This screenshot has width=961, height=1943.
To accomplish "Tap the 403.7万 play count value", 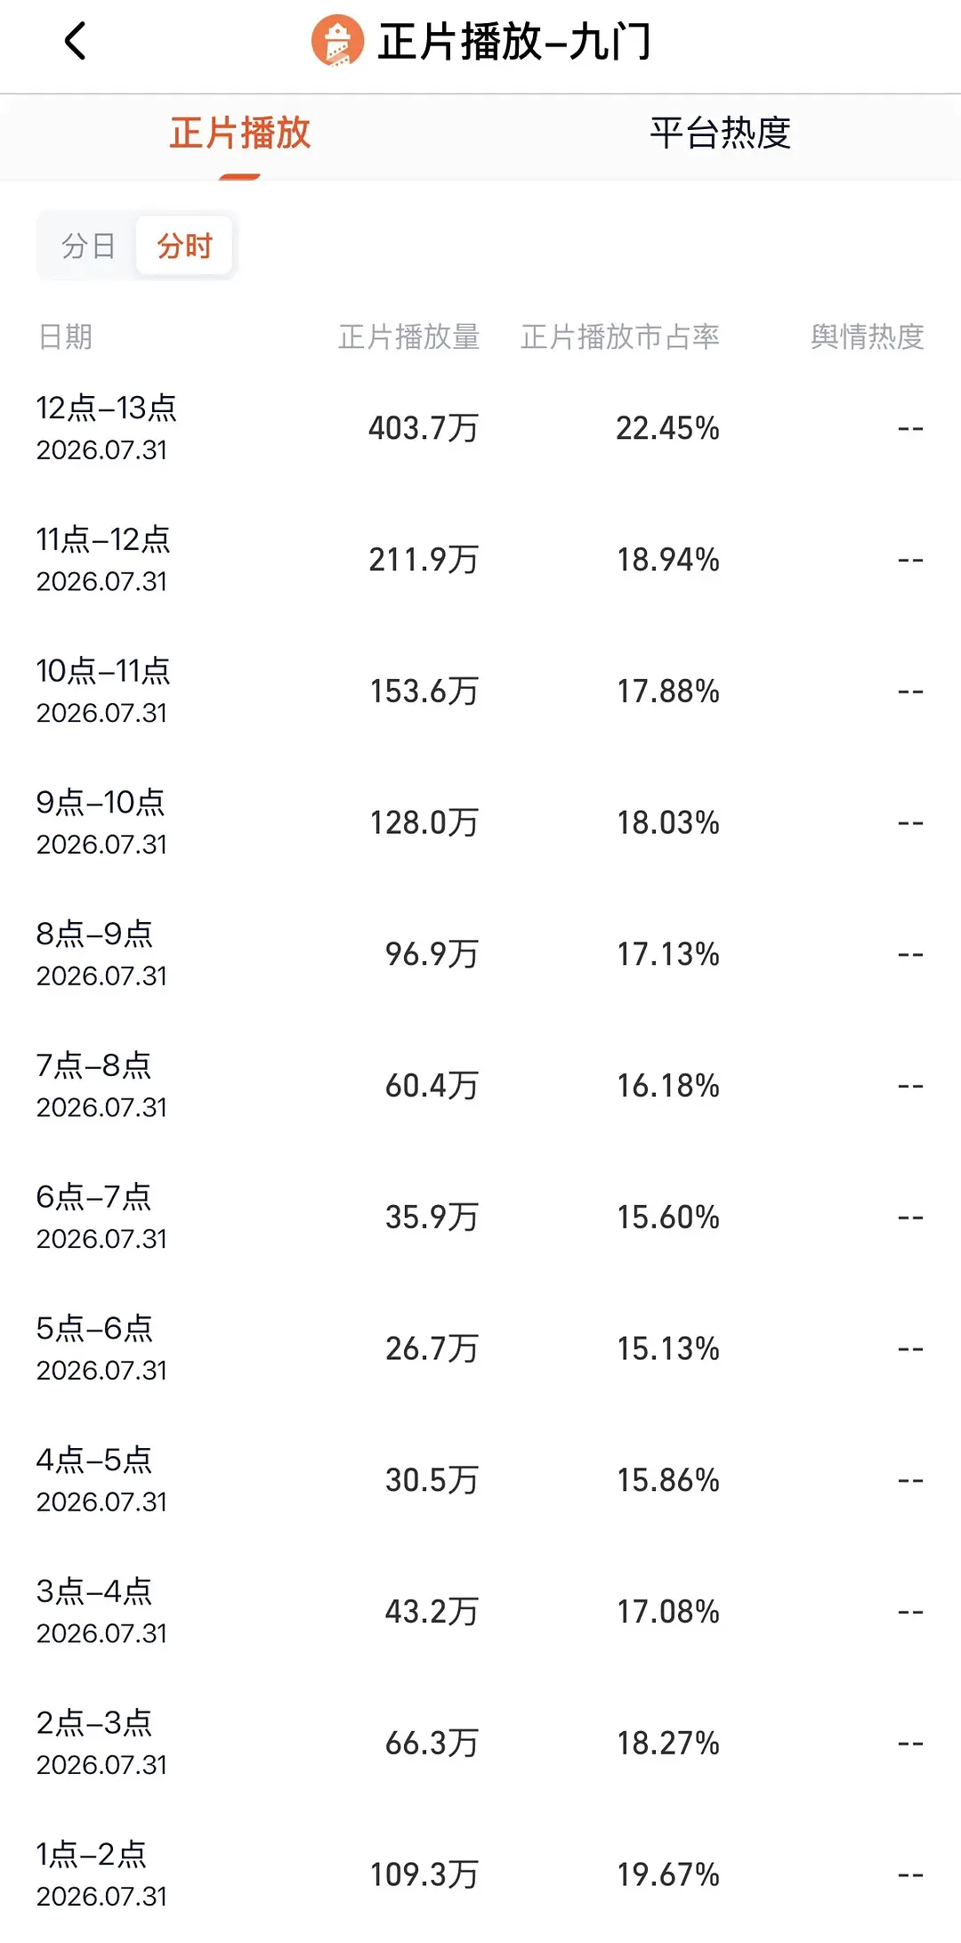I will 424,428.
